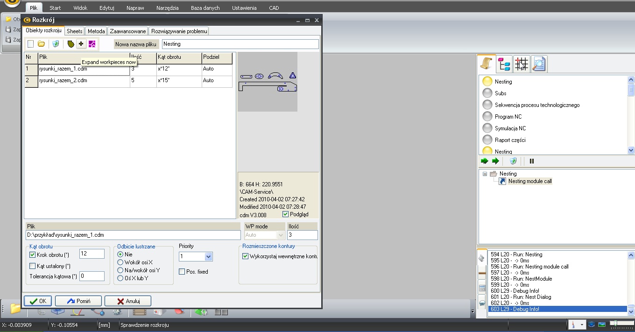Image resolution: width=635 pixels, height=332 pixels.
Task: Enable the Kąt ustalony checkbox
Action: click(x=32, y=266)
